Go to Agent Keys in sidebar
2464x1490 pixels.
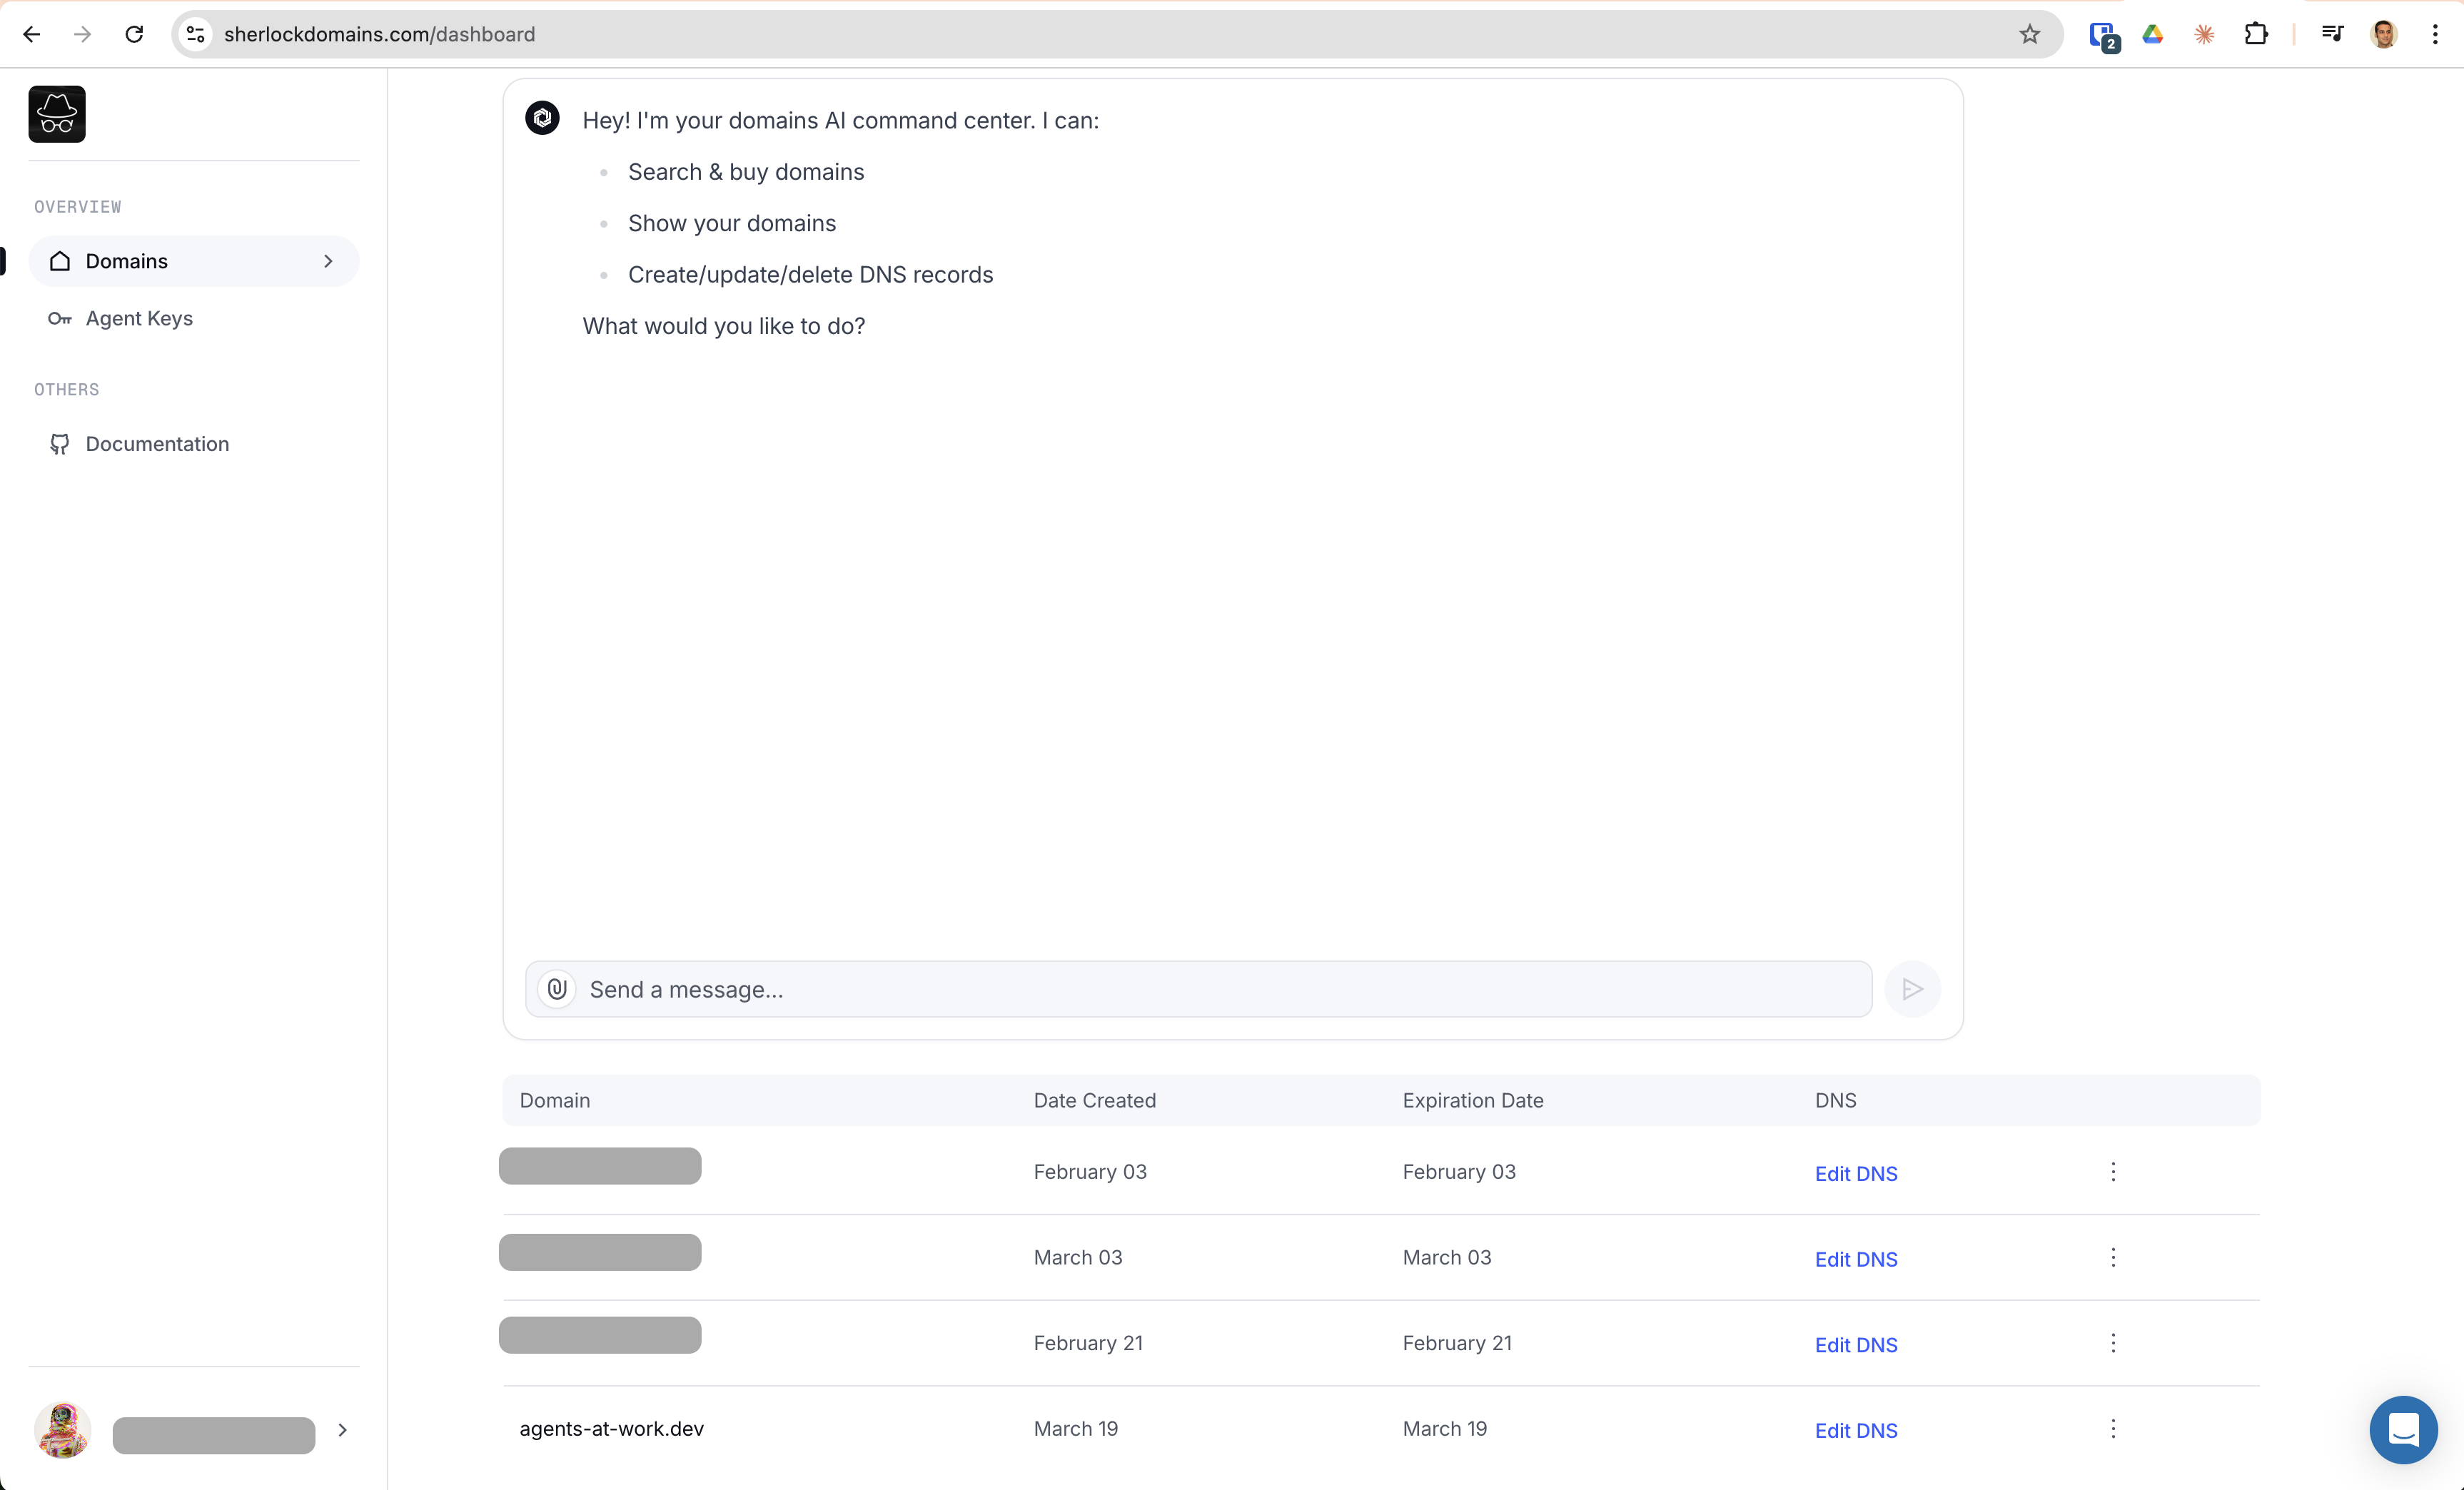[x=139, y=318]
